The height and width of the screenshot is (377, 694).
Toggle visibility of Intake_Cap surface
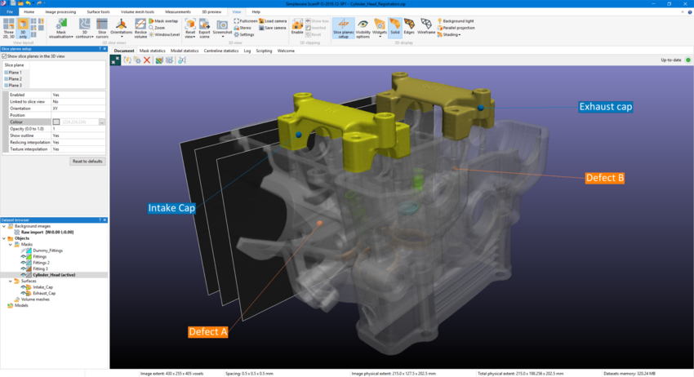click(24, 287)
